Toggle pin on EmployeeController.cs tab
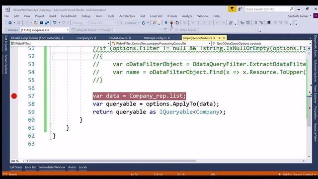Image resolution: width=318 pixels, height=179 pixels. [x=214, y=38]
